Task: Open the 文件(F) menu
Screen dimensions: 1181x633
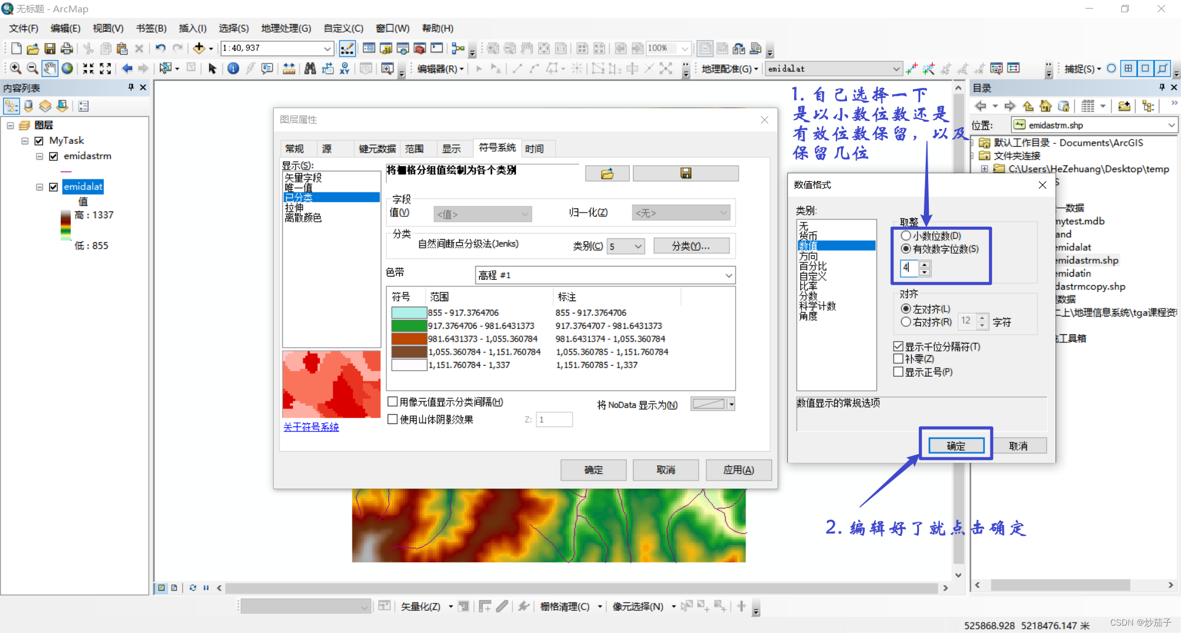Action: point(23,28)
